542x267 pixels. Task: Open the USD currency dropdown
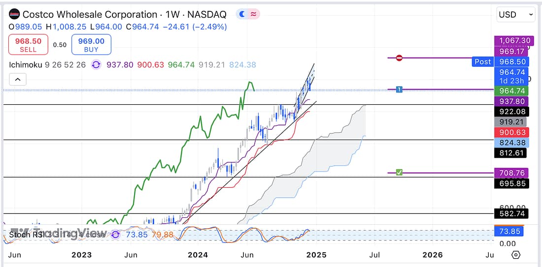pyautogui.click(x=515, y=15)
